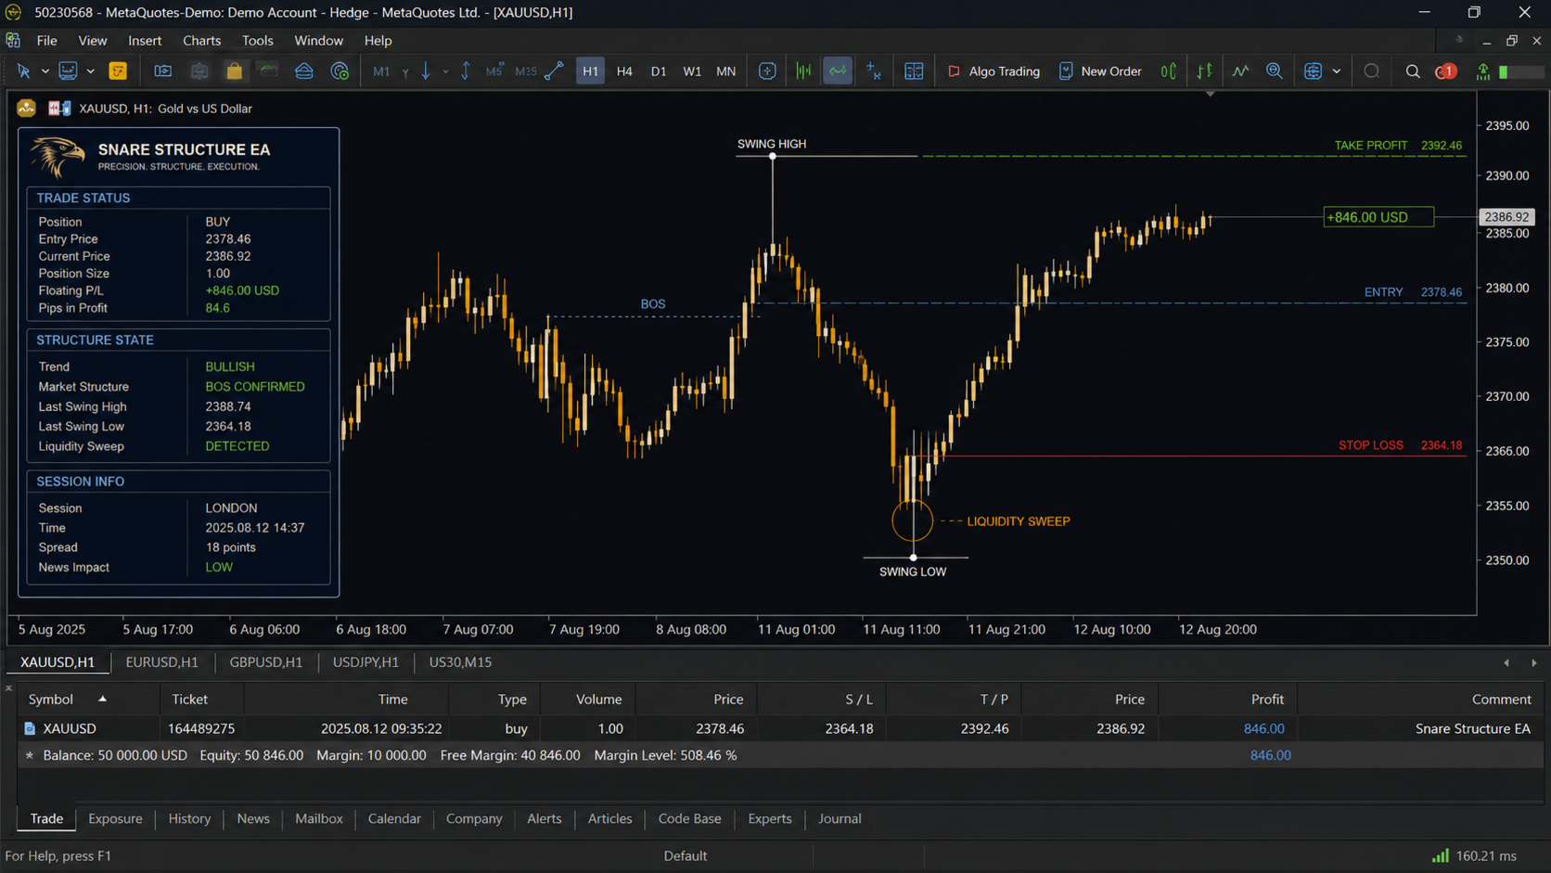1551x873 pixels.
Task: Open the Charts menu
Action: pos(201,41)
